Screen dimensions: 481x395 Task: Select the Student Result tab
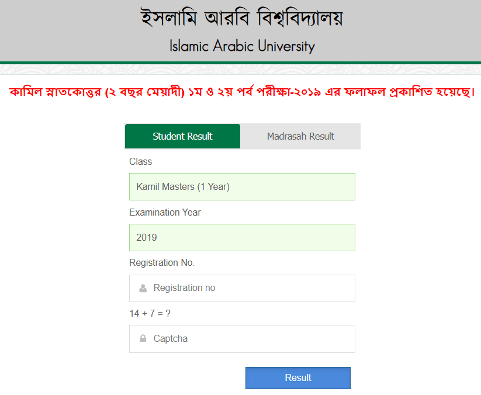tap(182, 136)
